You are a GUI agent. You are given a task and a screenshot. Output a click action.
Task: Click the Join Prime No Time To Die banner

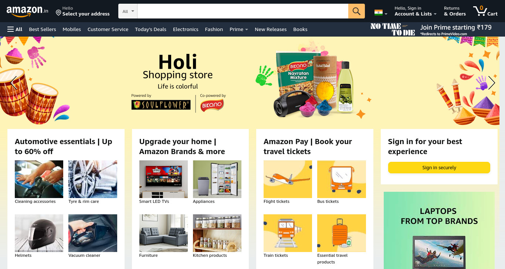431,30
